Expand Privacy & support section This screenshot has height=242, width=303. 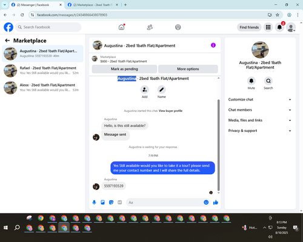260,131
